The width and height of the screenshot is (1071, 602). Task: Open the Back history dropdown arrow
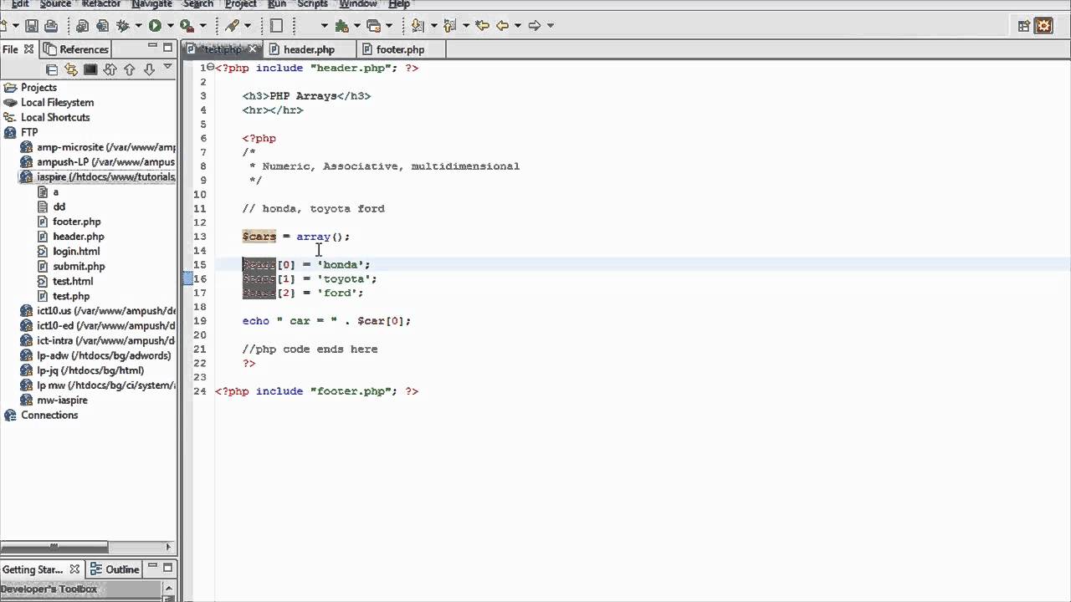tap(518, 26)
